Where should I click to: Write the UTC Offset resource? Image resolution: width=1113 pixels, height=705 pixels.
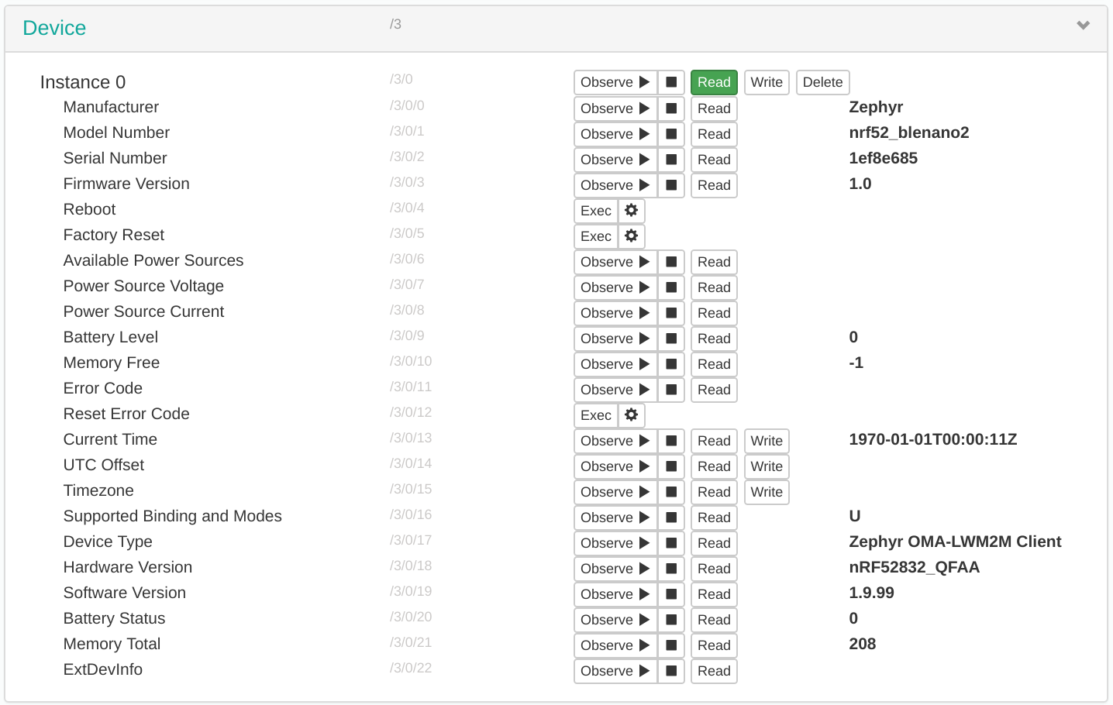(767, 466)
